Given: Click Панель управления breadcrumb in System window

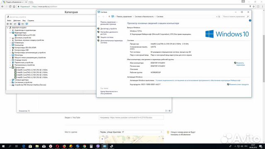Looking at the screenshot, I should 124,17.
